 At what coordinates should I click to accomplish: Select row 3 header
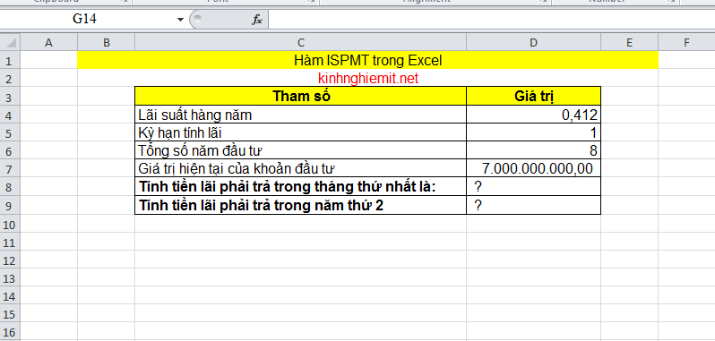click(x=10, y=97)
